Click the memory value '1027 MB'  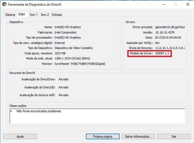[x=60, y=53]
